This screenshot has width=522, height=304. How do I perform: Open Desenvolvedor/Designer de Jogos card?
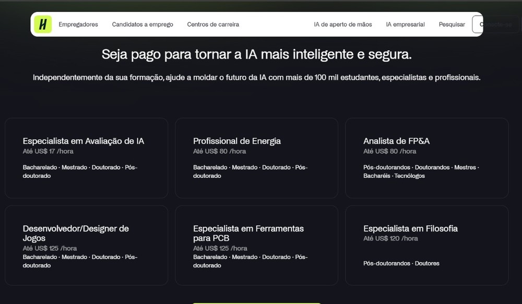(87, 245)
